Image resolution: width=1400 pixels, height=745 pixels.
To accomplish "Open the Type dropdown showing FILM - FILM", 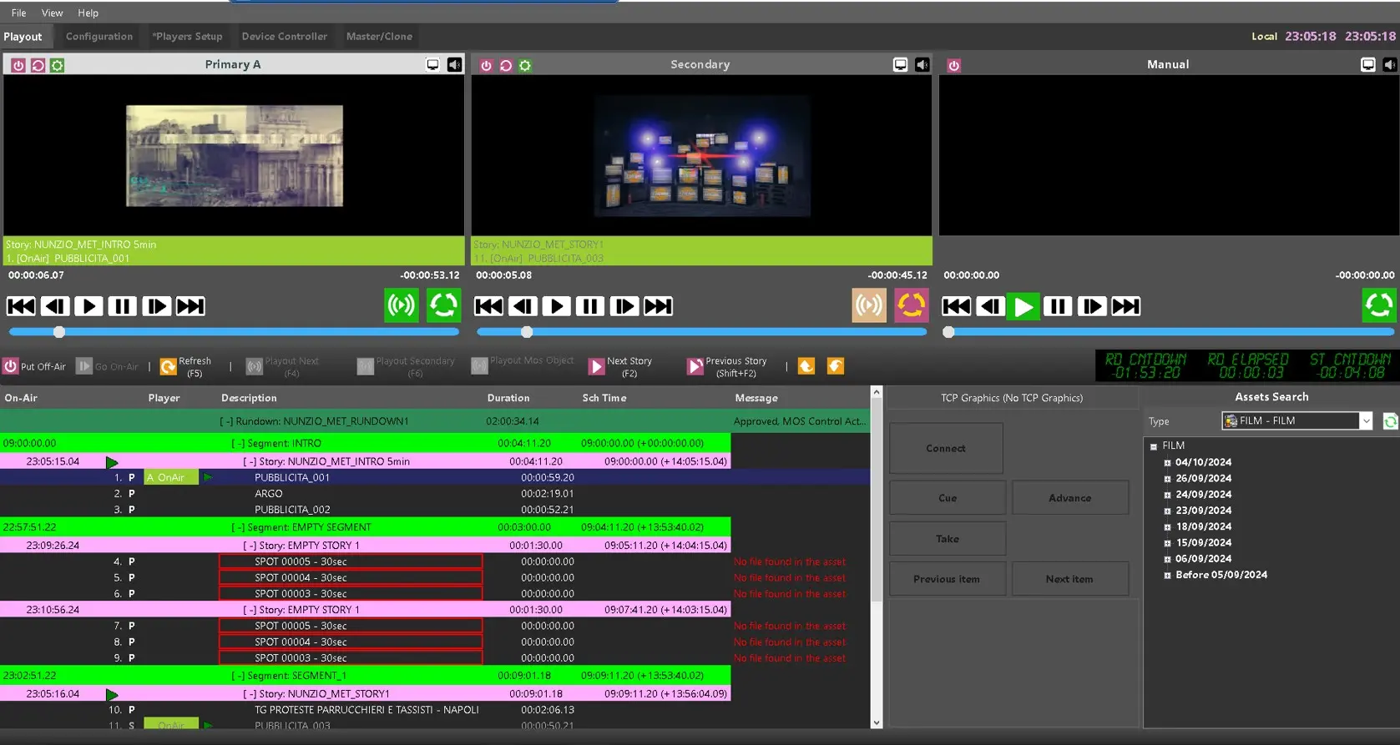I will (x=1366, y=421).
